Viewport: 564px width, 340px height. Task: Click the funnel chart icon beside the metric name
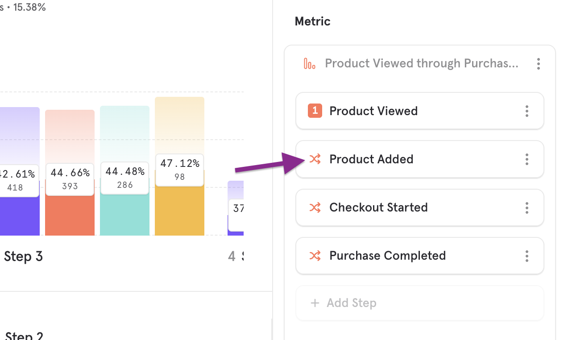click(x=309, y=63)
